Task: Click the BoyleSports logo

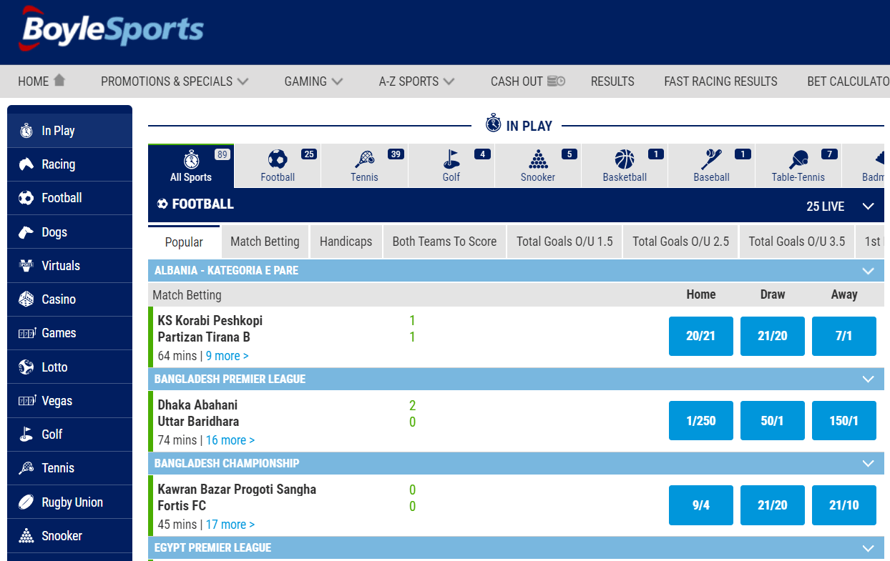Action: [x=112, y=31]
